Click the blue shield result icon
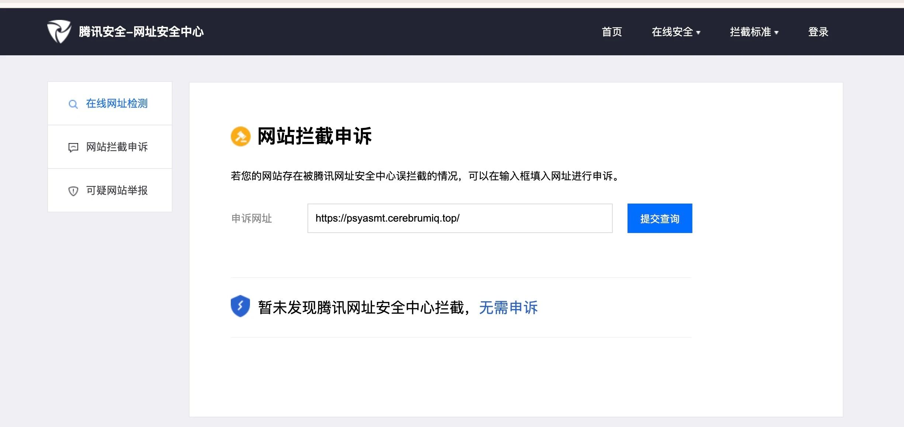Screen dimensions: 904x427 pyautogui.click(x=240, y=306)
